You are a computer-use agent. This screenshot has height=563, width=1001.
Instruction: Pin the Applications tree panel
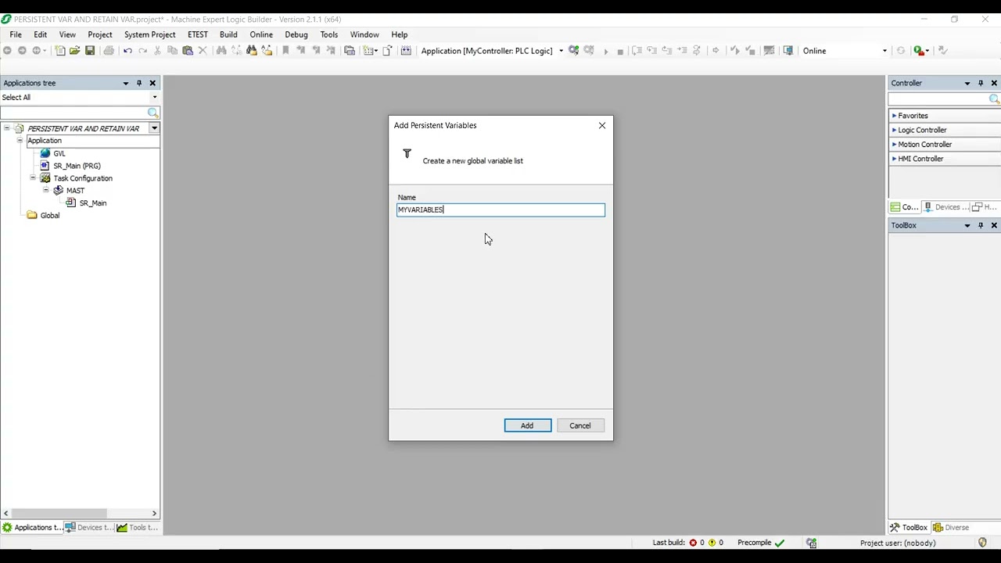pos(139,83)
